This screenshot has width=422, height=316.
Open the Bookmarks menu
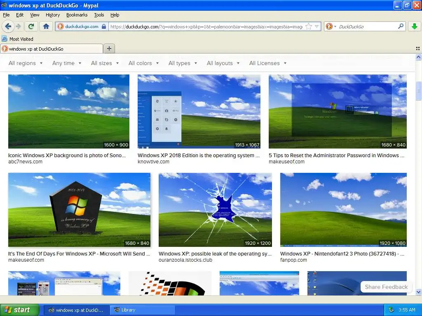pyautogui.click(x=77, y=15)
